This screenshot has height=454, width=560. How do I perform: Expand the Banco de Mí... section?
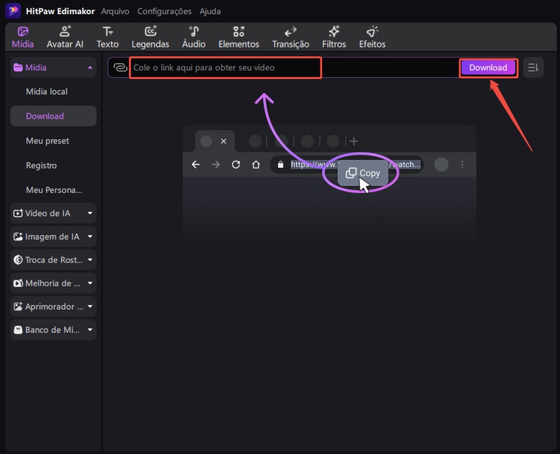[x=90, y=329]
